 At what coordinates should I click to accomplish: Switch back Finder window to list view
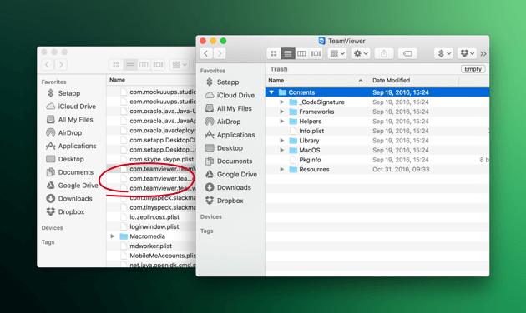(x=129, y=65)
